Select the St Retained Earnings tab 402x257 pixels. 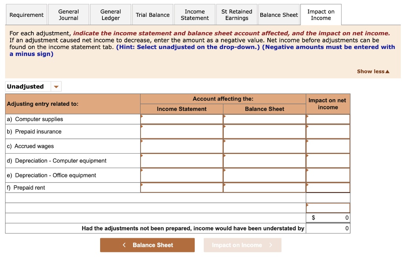237,15
